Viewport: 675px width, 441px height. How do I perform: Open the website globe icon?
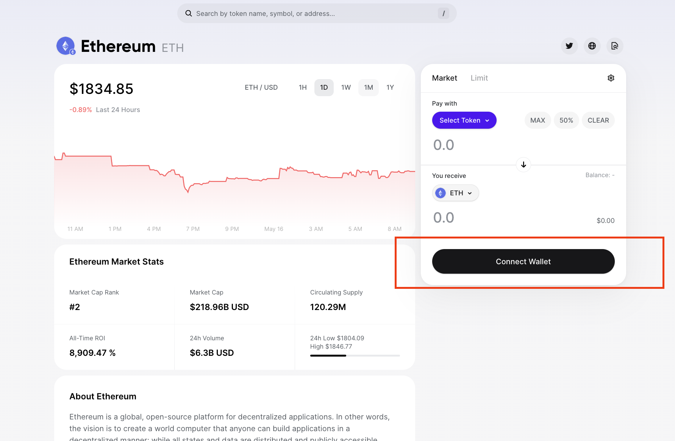pos(592,46)
